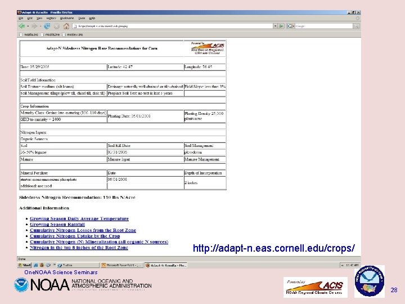The image size is (405, 304).
Task: Click the 'GDD to maturity = 2400' cell
Action: click(x=63, y=119)
